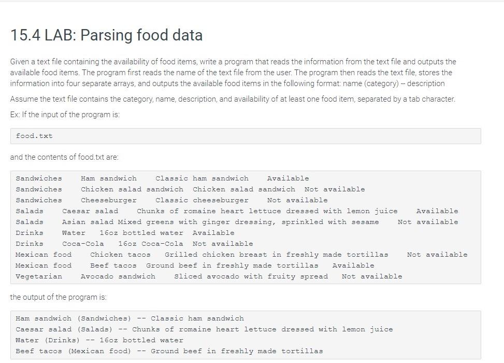Click 'Beef tacos' in the file contents block
This screenshot has height=363, width=504.
113,266
